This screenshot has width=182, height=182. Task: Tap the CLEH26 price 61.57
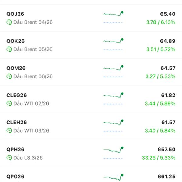168,123
